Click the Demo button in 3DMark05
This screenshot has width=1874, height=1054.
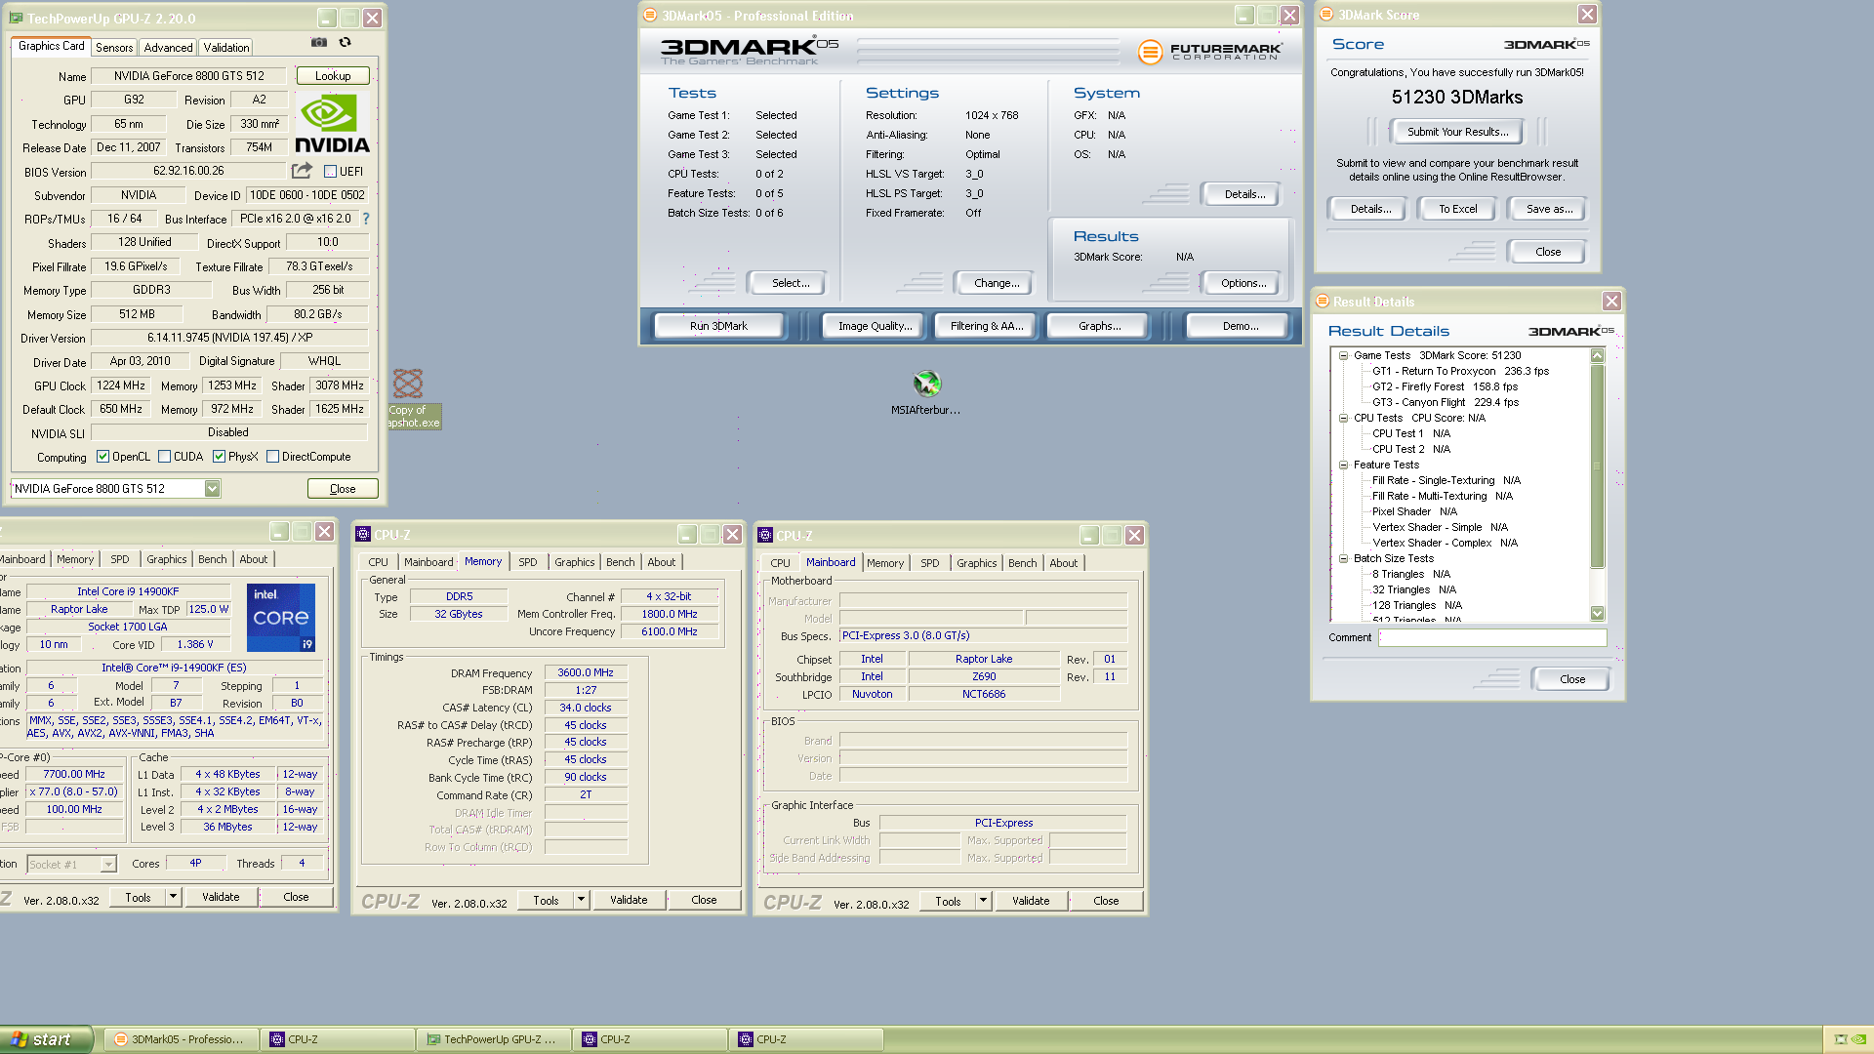[1241, 326]
